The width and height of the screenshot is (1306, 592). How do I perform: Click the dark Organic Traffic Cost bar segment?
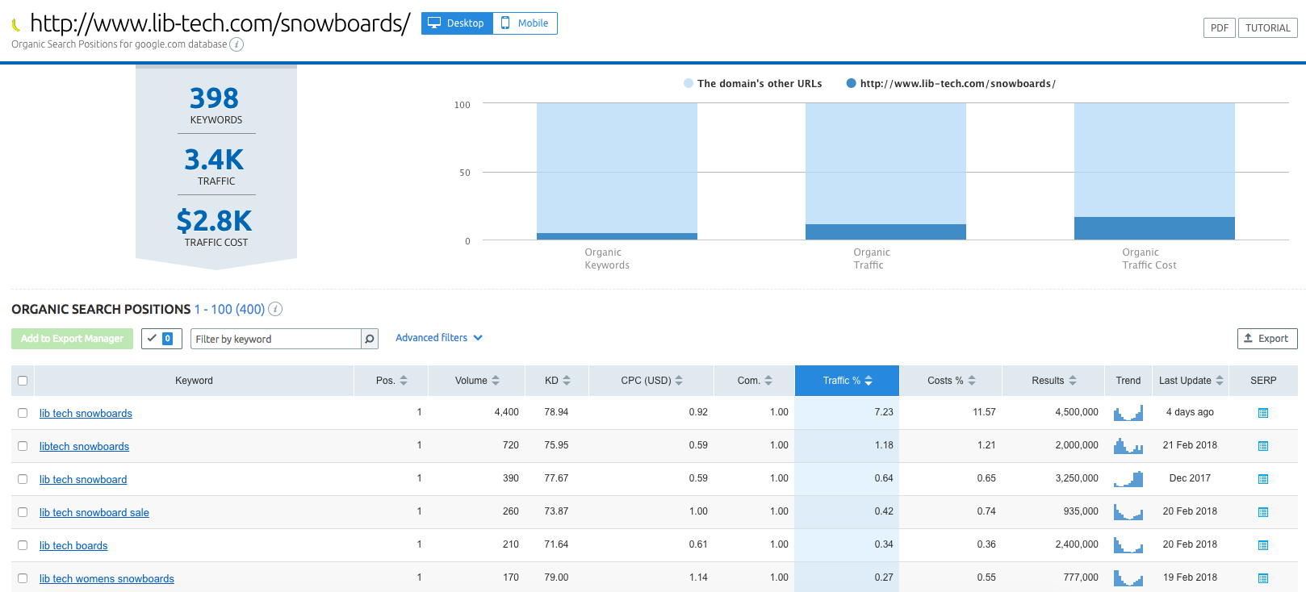point(1154,228)
